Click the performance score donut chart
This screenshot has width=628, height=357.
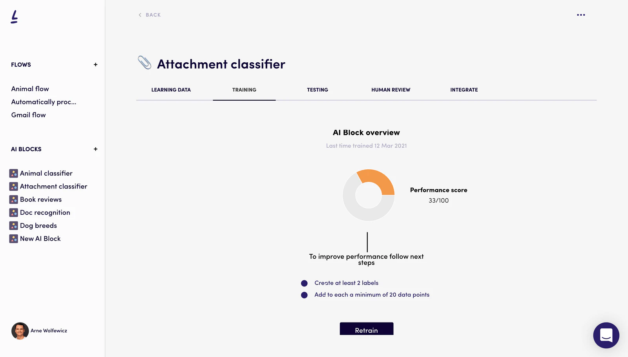click(368, 195)
